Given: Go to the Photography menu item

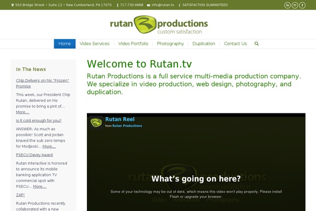Looking at the screenshot, I should click(170, 44).
